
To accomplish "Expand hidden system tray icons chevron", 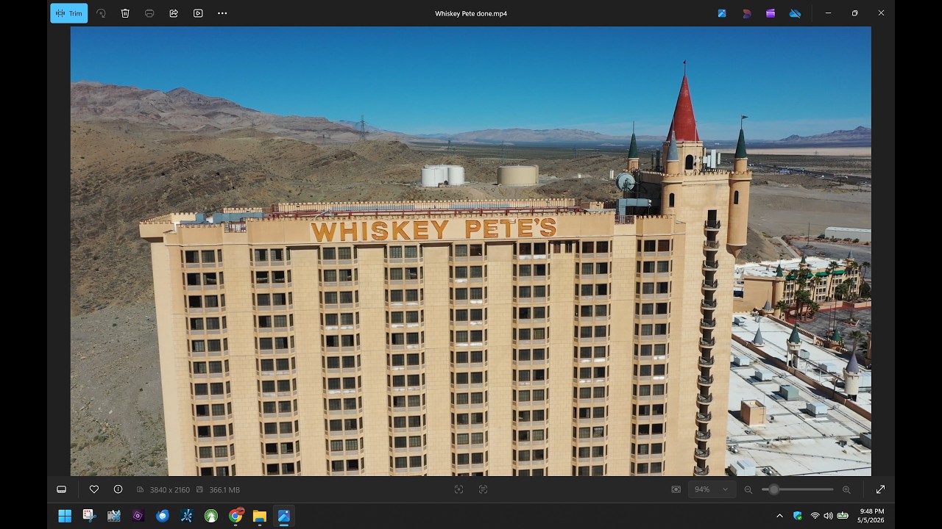I will coord(779,516).
